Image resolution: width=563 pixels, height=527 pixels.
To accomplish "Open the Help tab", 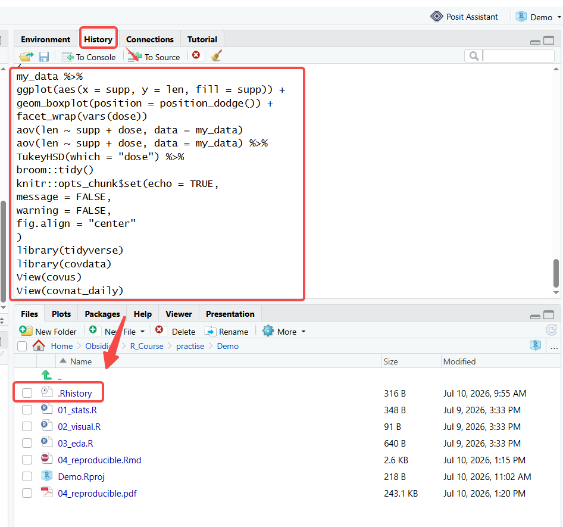I will (143, 314).
